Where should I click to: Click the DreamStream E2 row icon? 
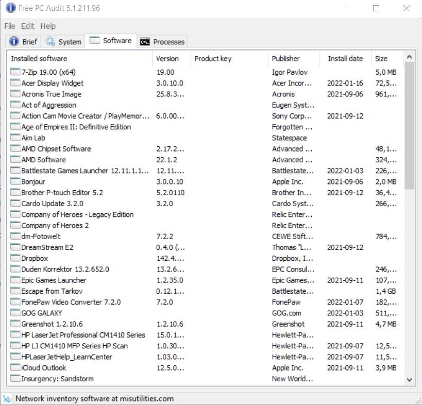coord(15,247)
